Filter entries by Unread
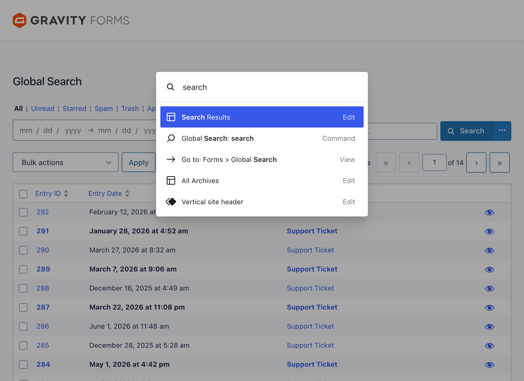The width and height of the screenshot is (524, 381). pyautogui.click(x=43, y=108)
